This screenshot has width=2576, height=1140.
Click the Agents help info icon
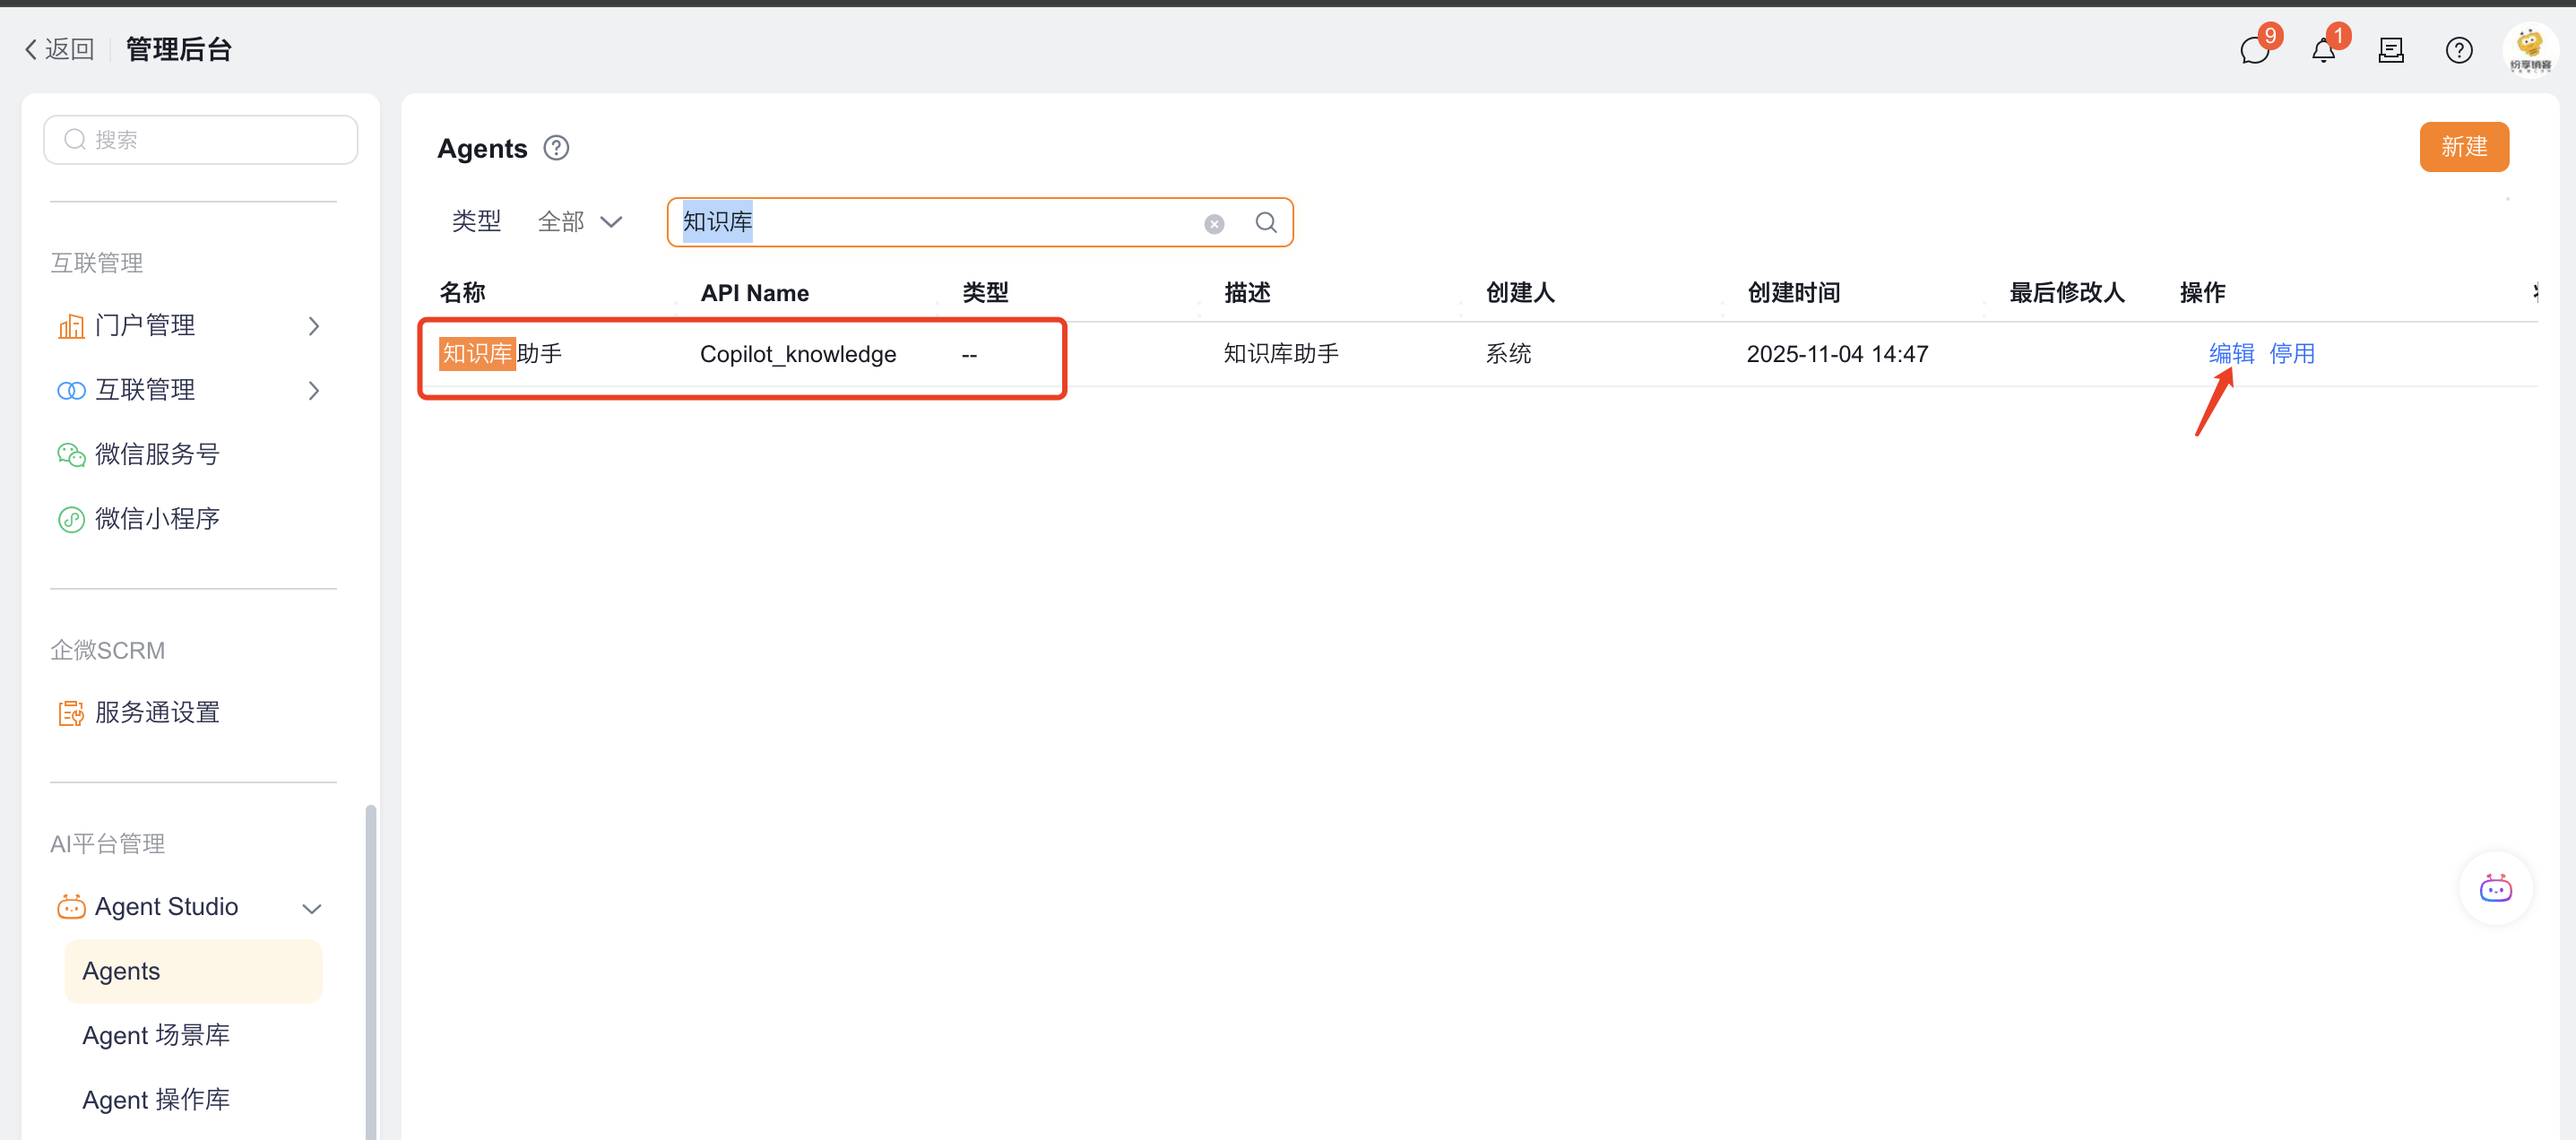pos(556,148)
